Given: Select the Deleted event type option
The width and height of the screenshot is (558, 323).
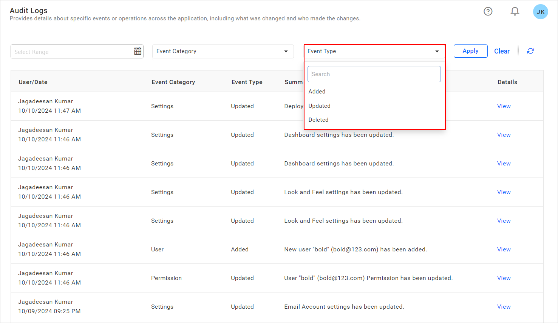Looking at the screenshot, I should (318, 119).
